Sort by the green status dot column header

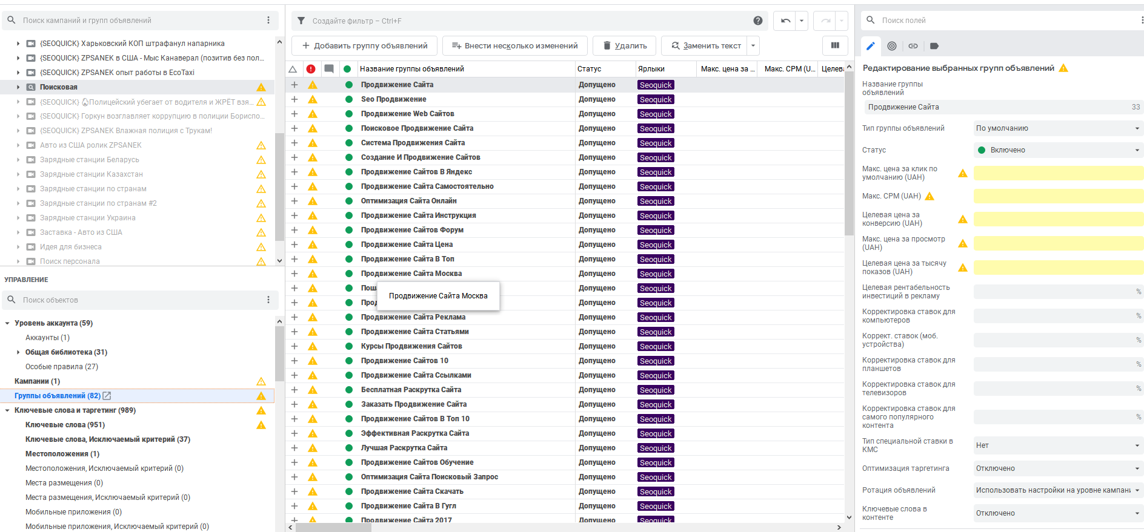click(x=347, y=69)
